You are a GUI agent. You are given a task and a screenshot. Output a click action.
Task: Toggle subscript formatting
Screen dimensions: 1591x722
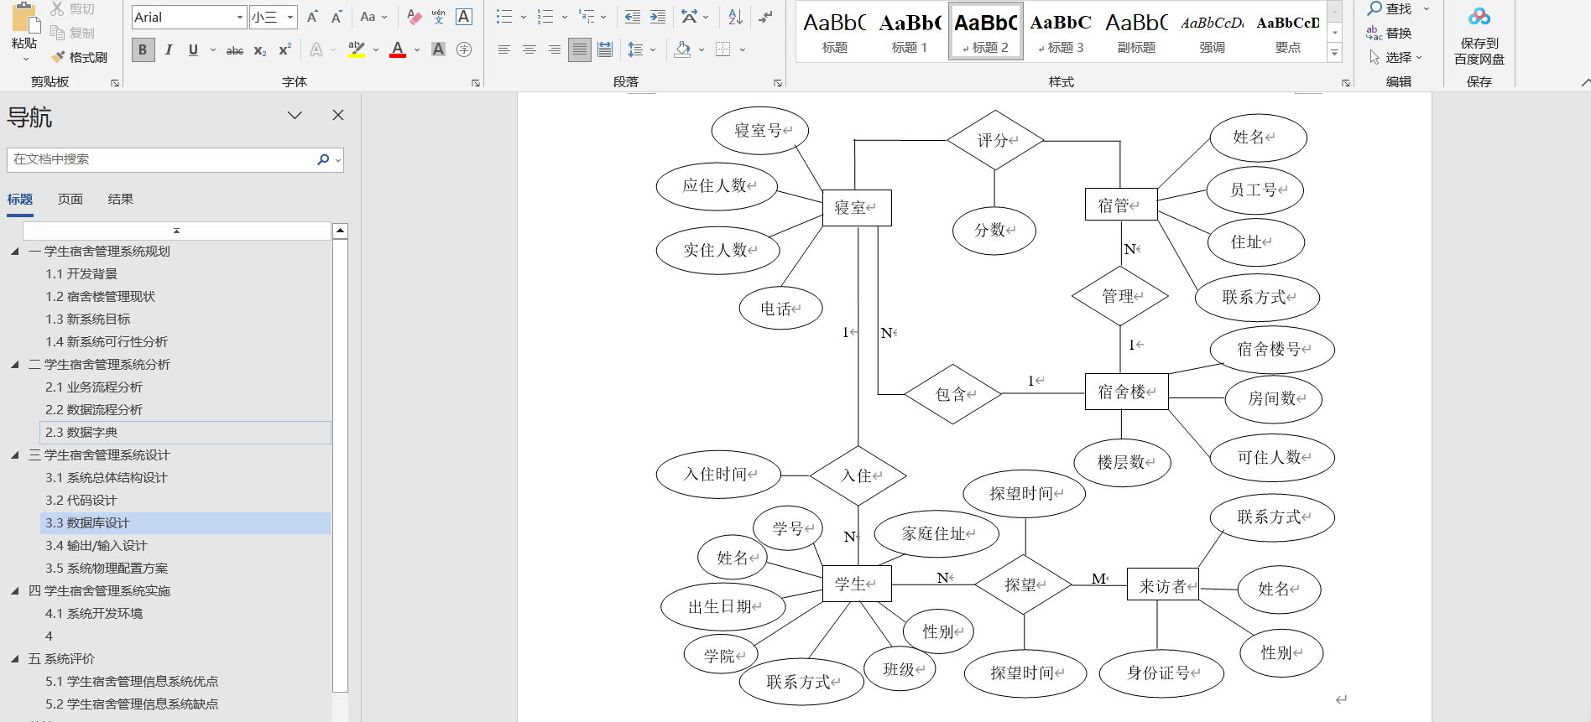(x=260, y=50)
